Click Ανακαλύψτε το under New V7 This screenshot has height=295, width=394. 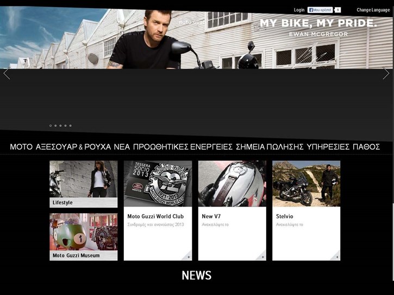215,225
